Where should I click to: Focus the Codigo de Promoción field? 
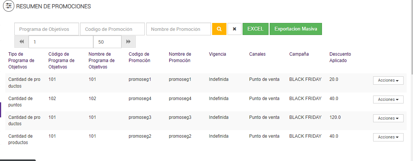[112, 29]
